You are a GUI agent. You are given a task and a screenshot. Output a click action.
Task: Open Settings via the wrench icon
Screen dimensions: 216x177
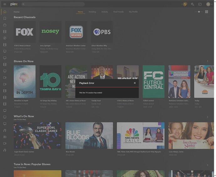193,4
